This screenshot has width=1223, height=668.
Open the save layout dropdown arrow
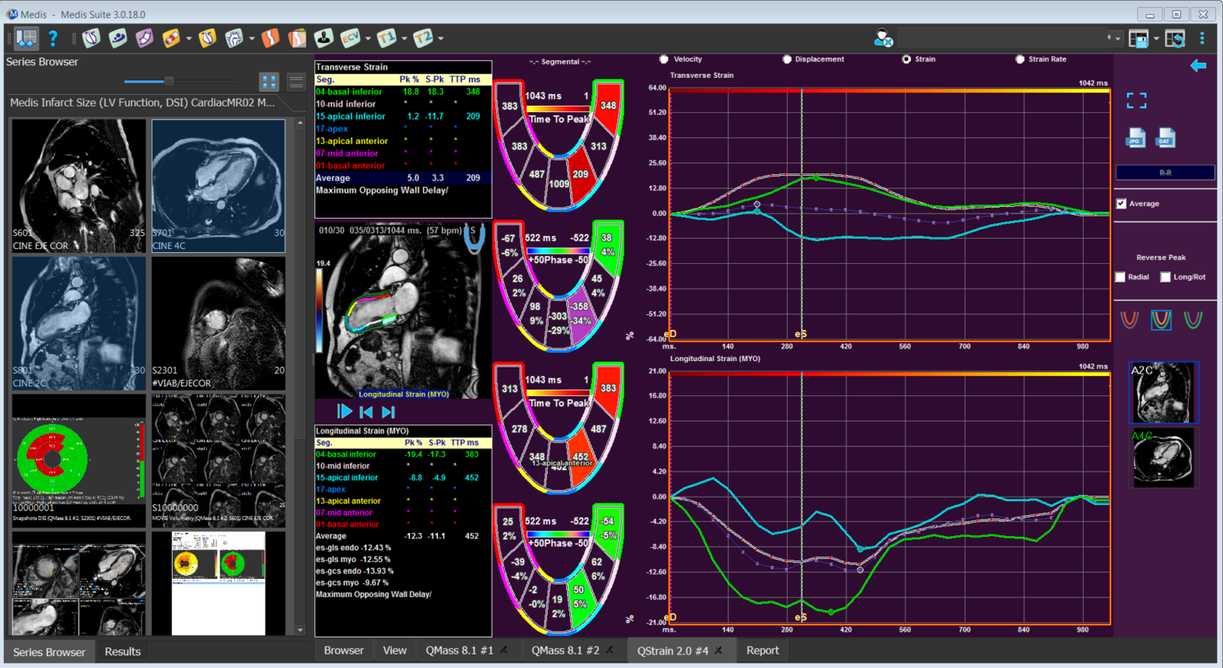(x=1156, y=38)
